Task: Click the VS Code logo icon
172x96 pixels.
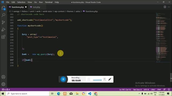Action: pyautogui.click(x=2, y=2)
